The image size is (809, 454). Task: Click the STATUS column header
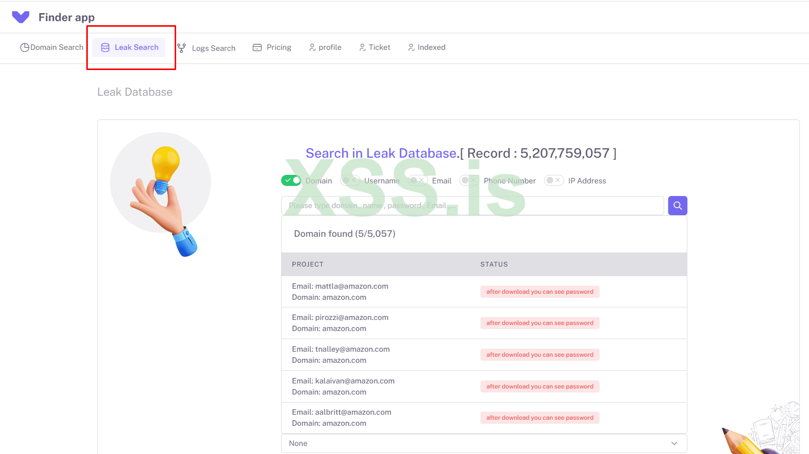click(494, 265)
